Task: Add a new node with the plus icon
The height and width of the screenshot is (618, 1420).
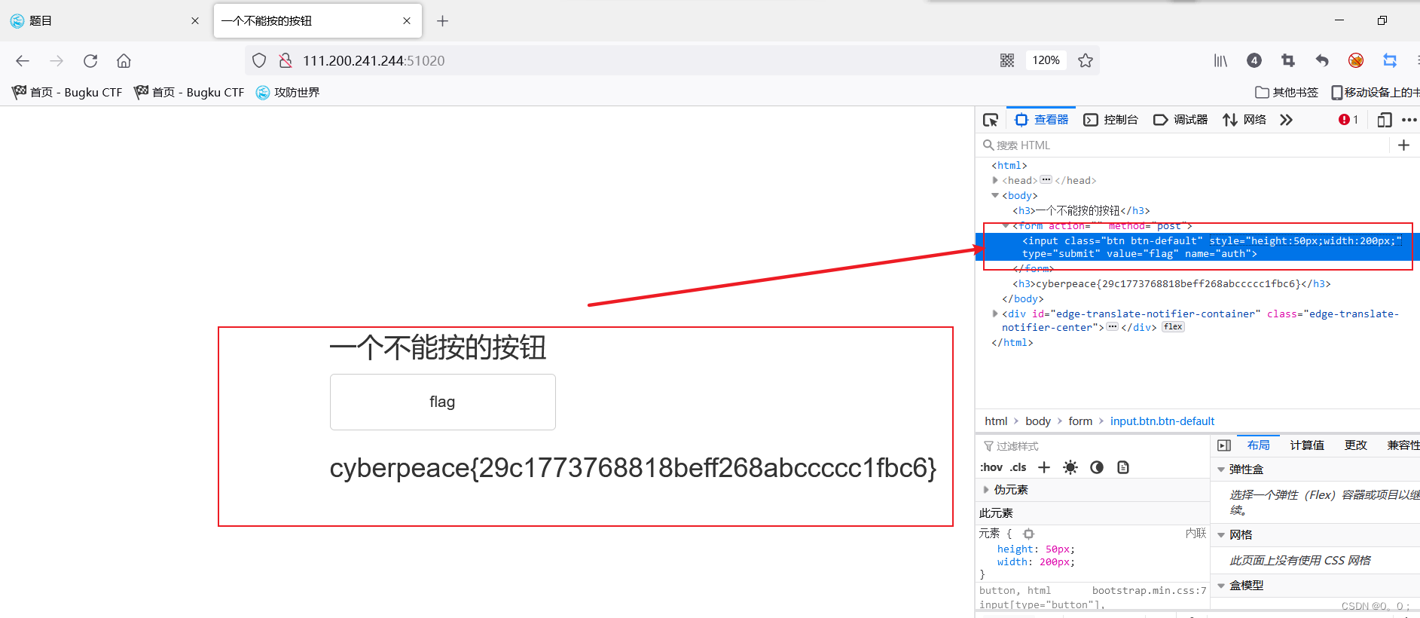Action: (1403, 145)
